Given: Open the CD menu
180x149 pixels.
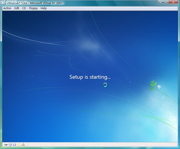Looking at the screenshot, I should click(24, 8).
